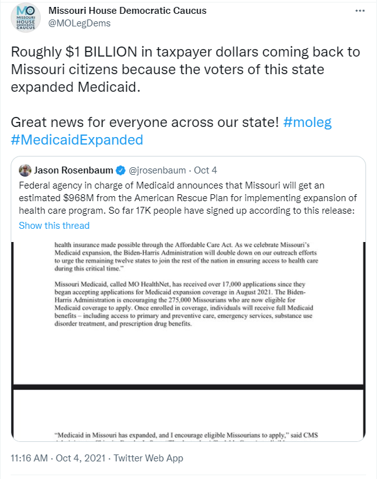Click the Jason Rosenbaum author name
378x479 pixels.
click(x=74, y=170)
